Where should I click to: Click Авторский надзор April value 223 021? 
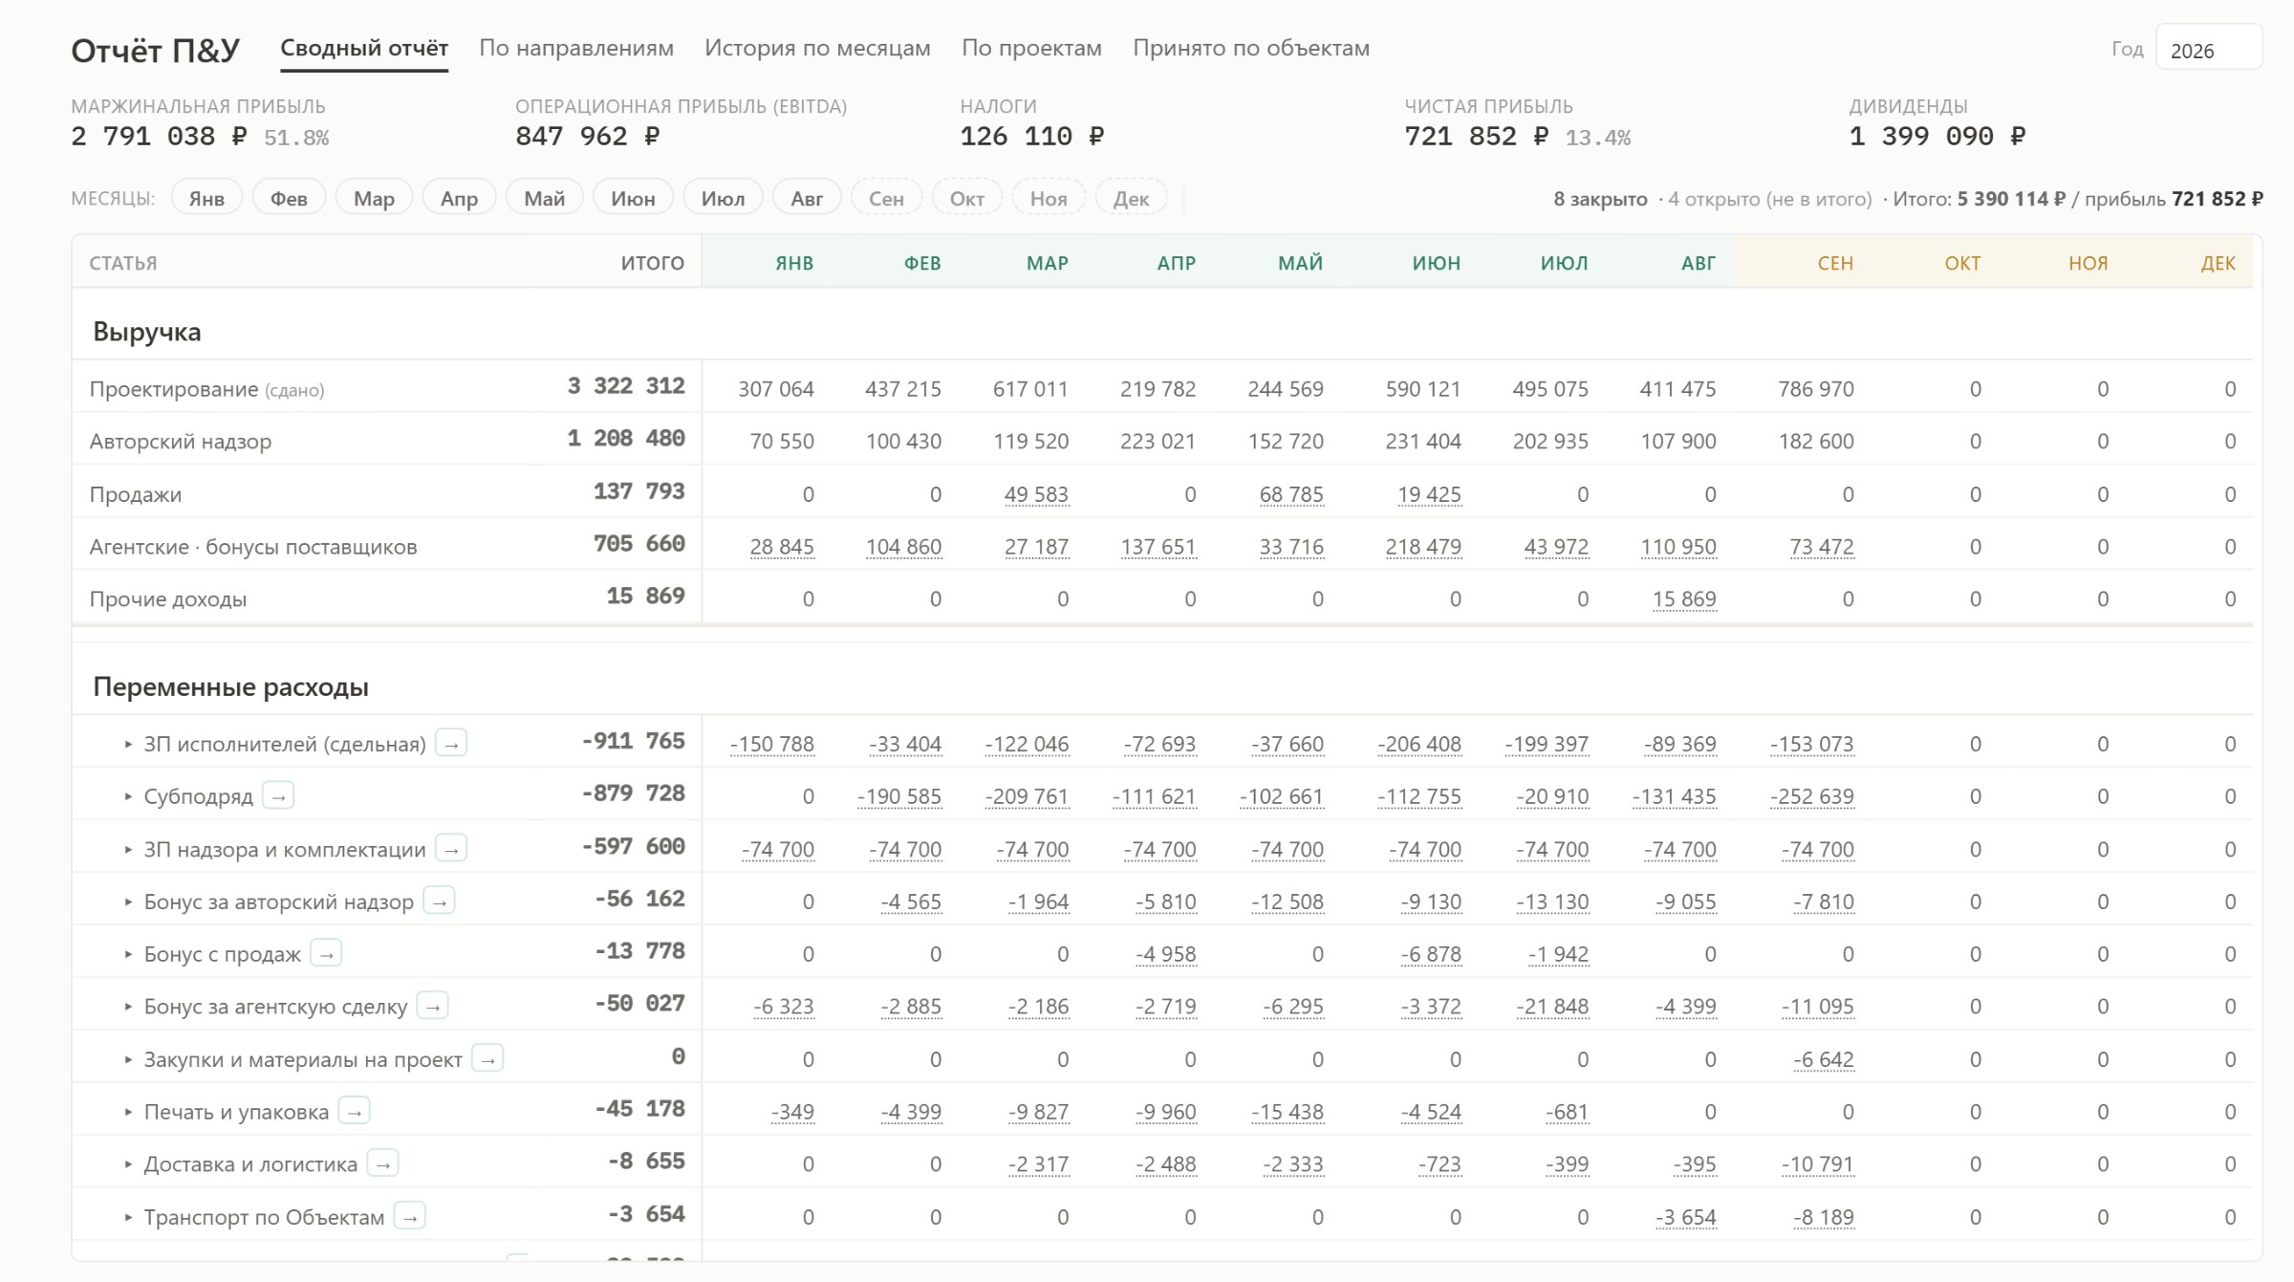[1158, 442]
